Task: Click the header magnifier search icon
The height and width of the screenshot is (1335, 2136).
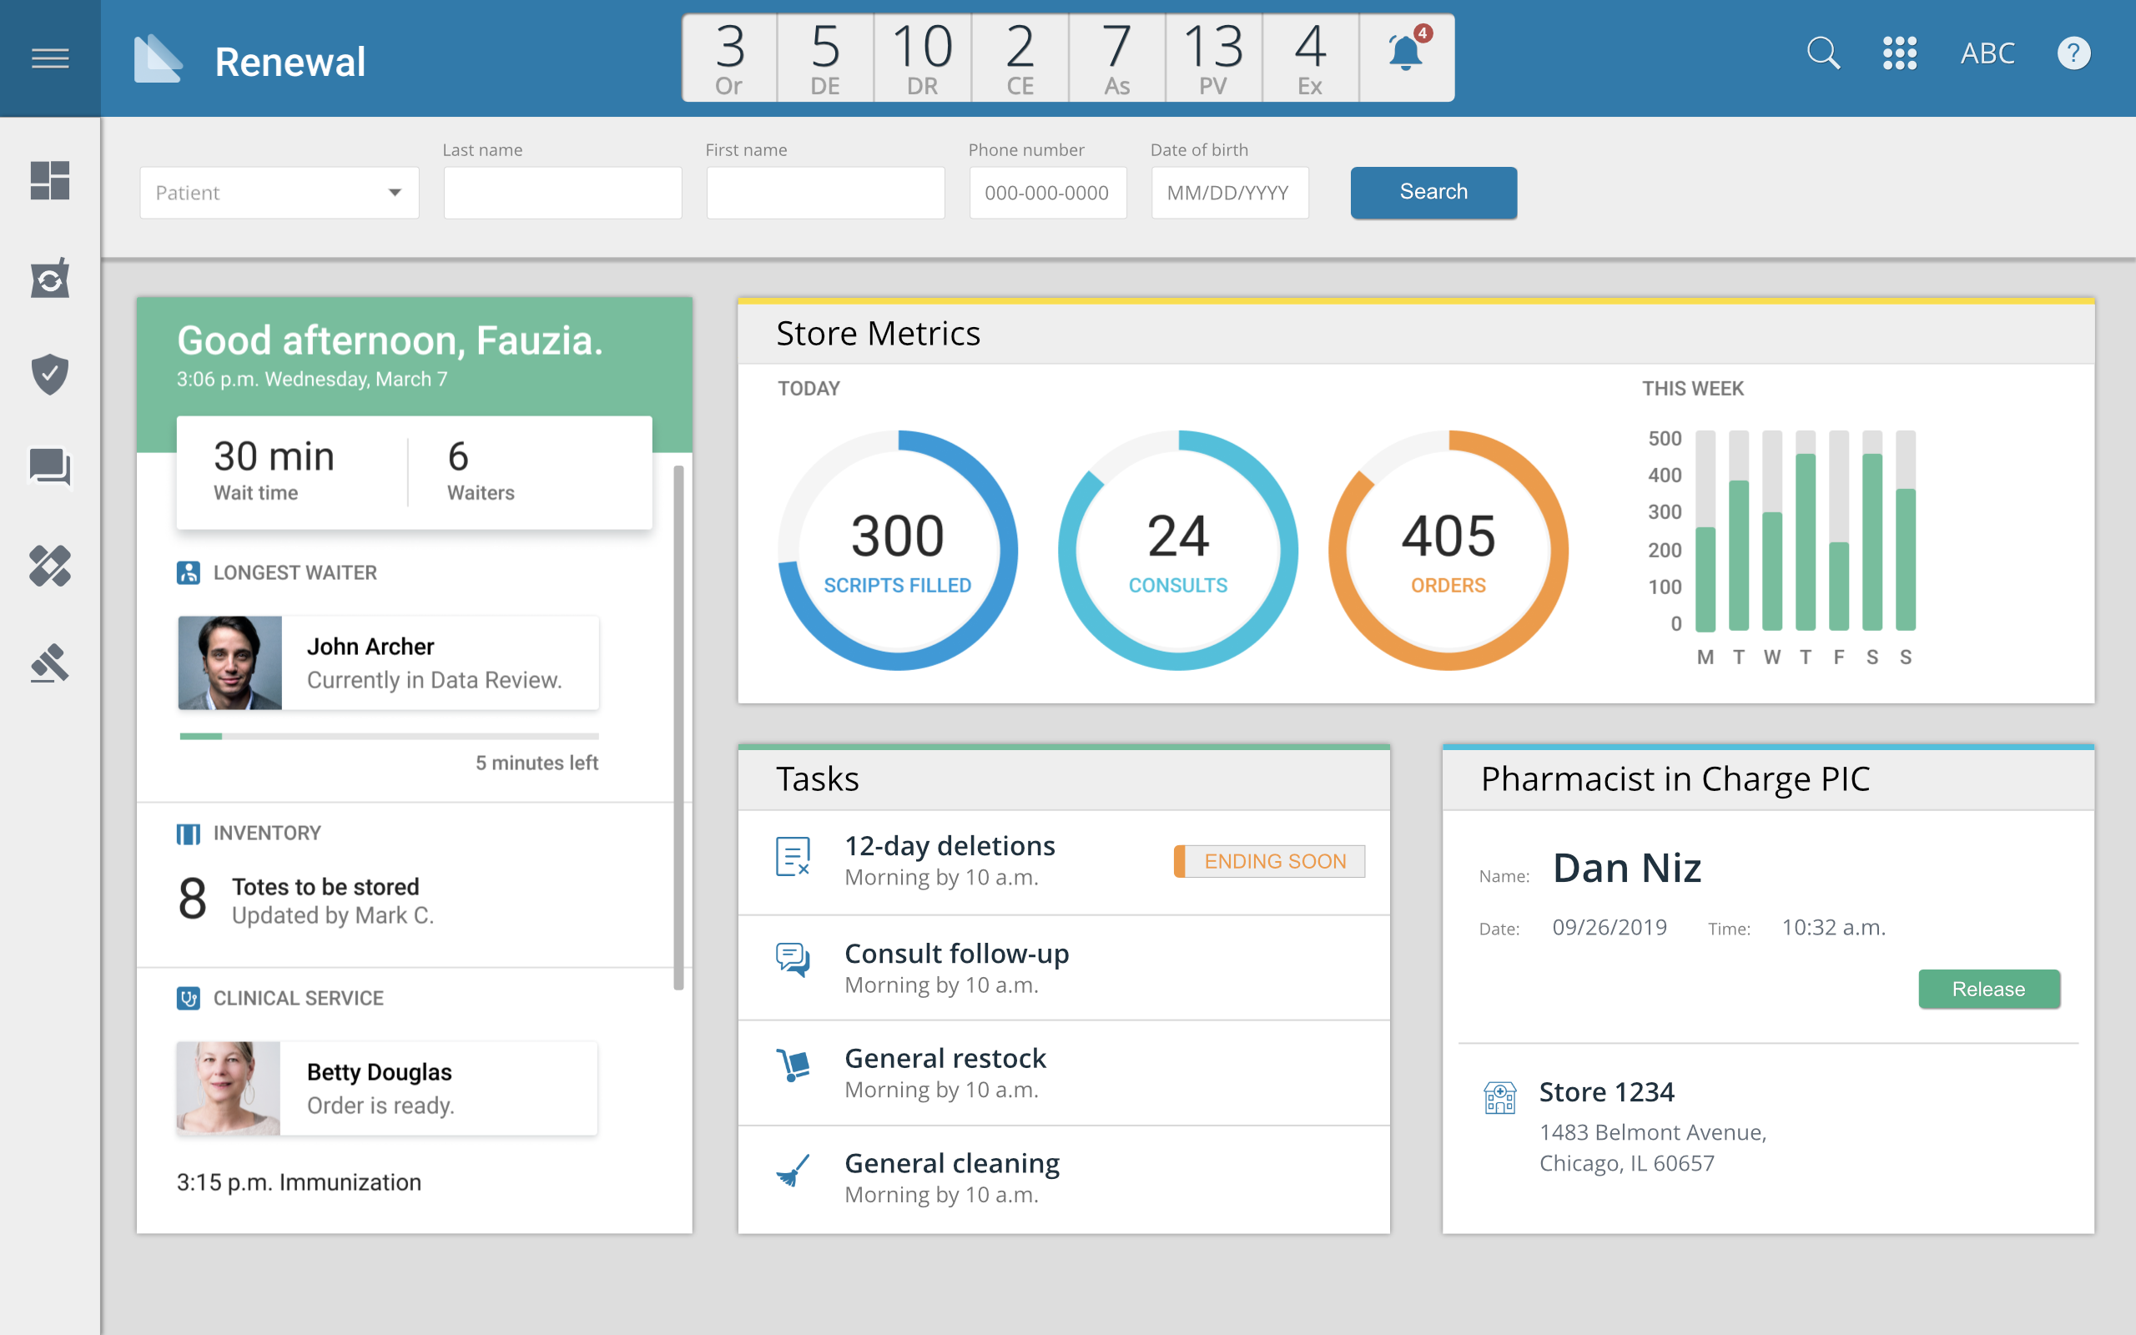Action: click(x=1822, y=54)
